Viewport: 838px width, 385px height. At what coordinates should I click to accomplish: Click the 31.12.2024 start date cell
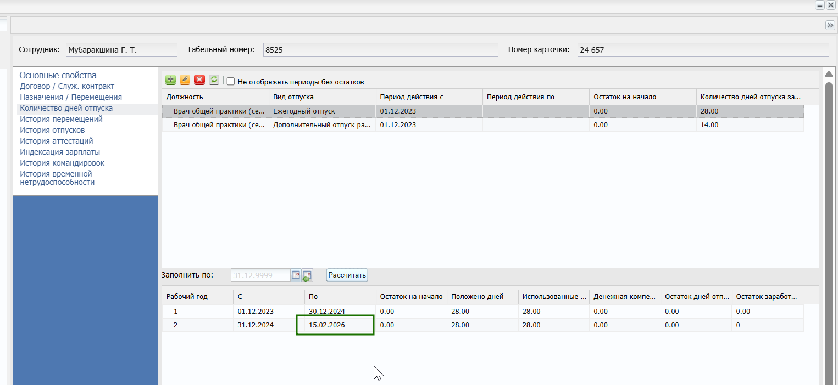pyautogui.click(x=269, y=325)
